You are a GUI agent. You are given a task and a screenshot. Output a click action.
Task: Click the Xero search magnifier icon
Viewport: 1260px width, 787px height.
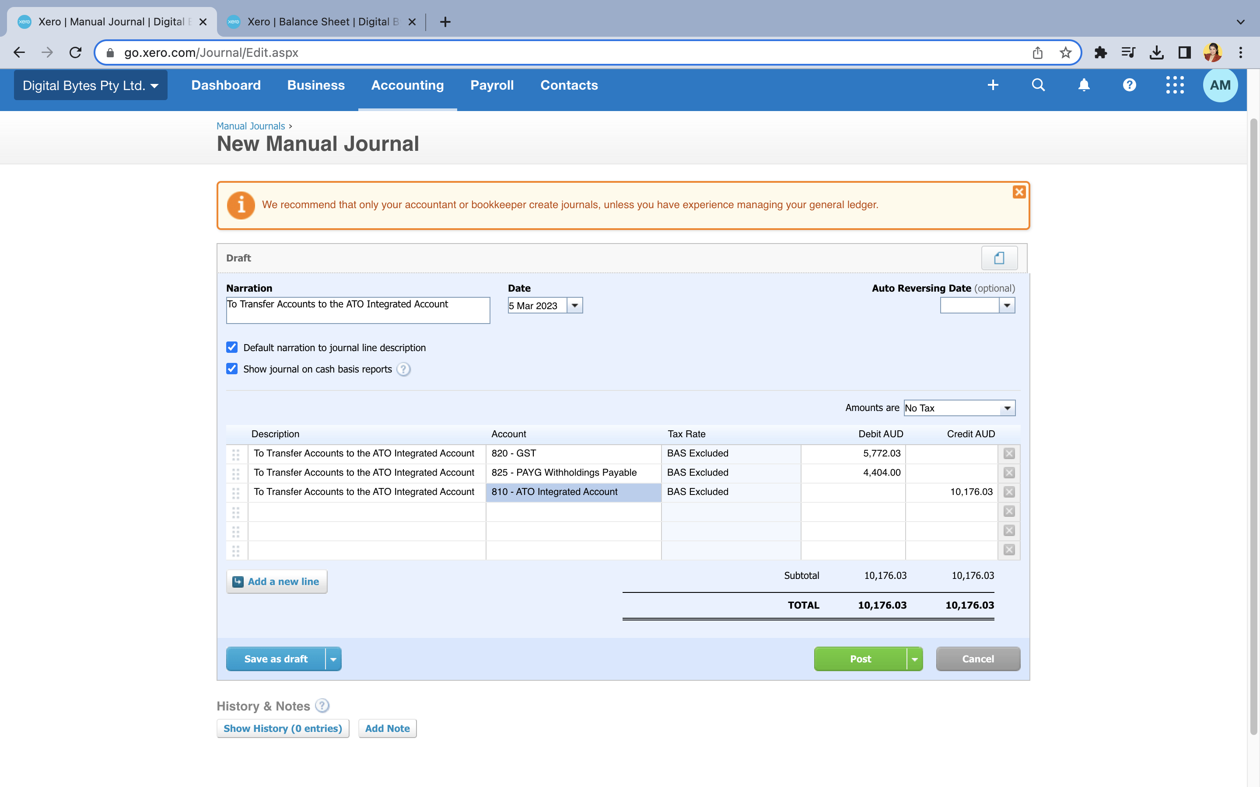click(x=1038, y=85)
